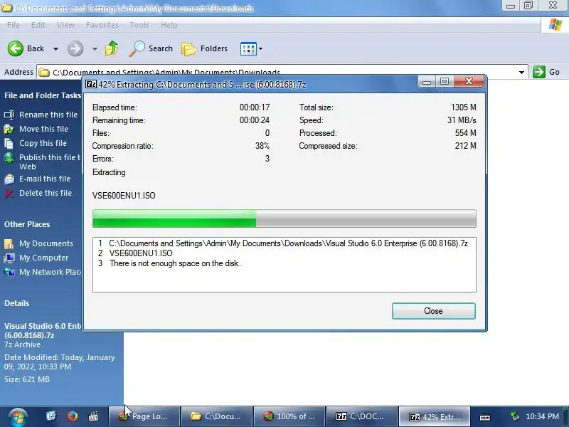Switch to 100% of ... taskbar window

tap(289, 416)
